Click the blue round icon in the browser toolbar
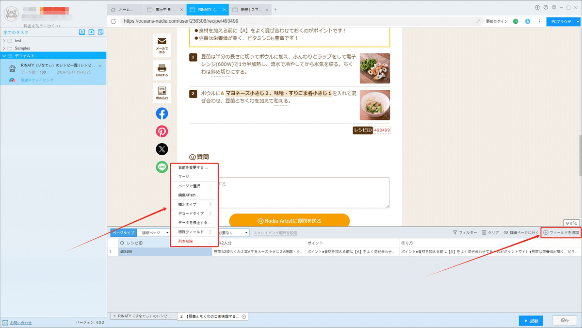This screenshot has height=328, width=582. pyautogui.click(x=528, y=21)
